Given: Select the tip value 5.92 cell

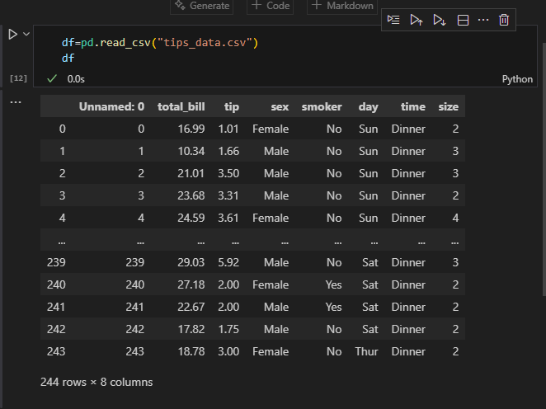Looking at the screenshot, I should pos(229,262).
